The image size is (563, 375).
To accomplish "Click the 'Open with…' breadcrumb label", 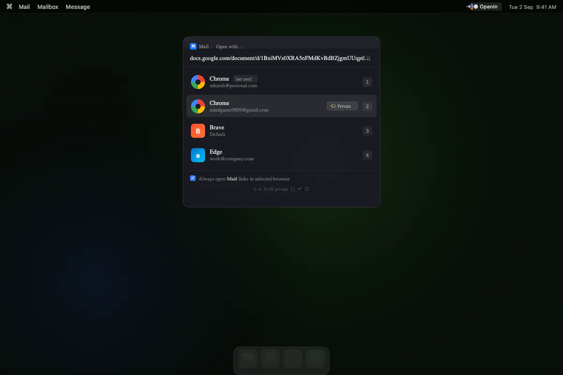I will coord(229,46).
